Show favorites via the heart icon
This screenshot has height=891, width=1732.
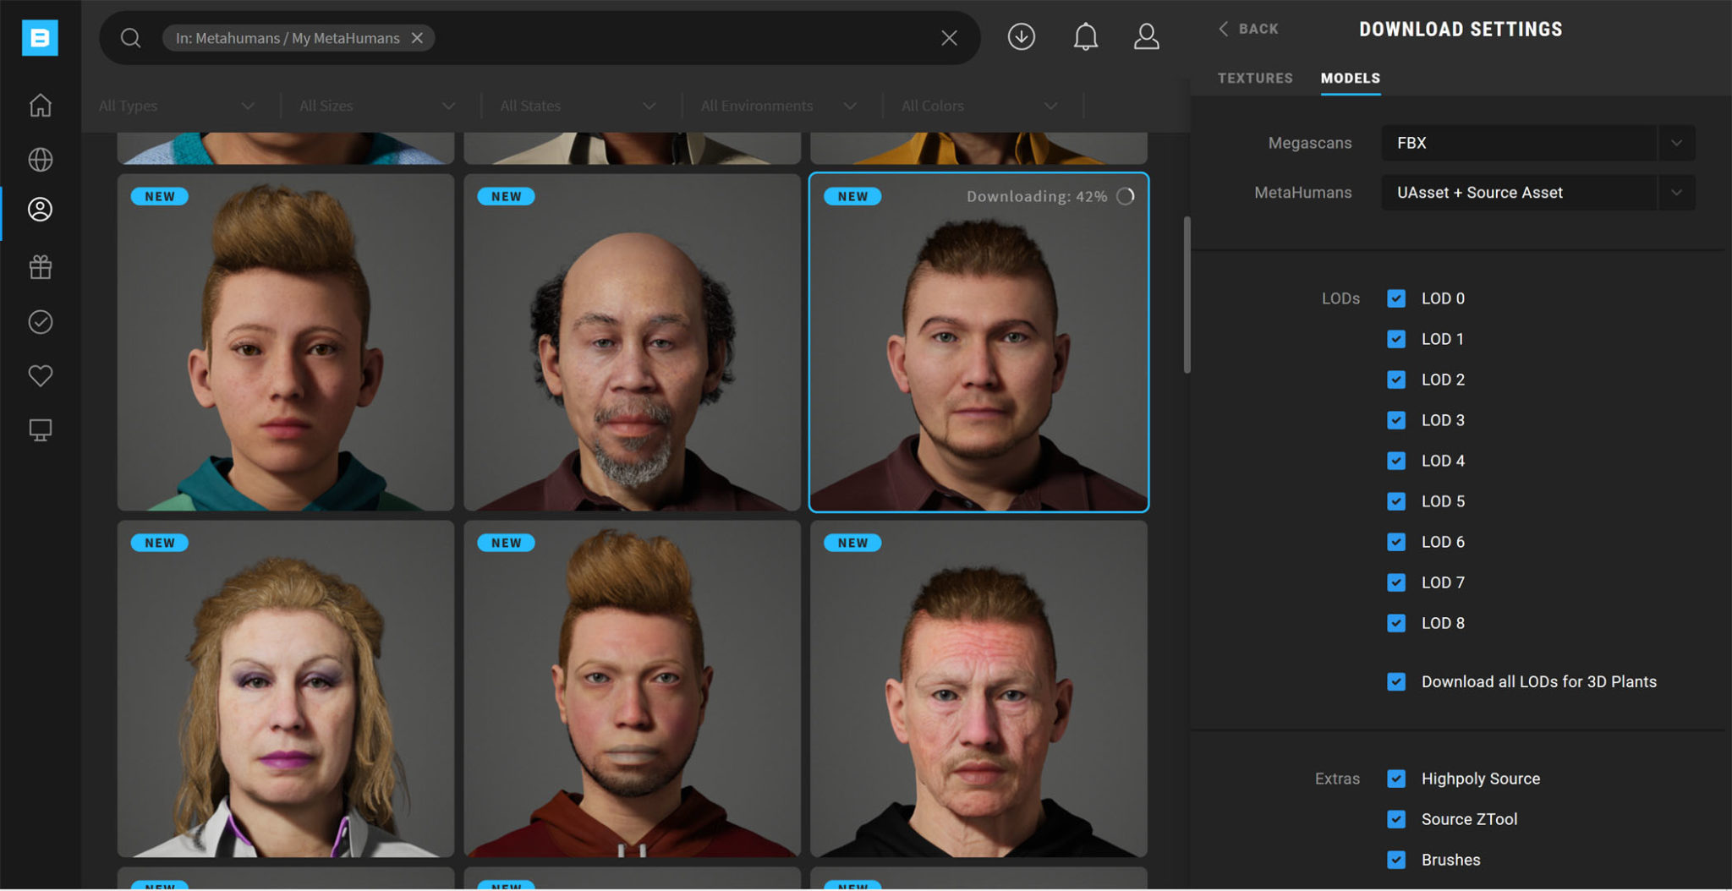tap(40, 375)
